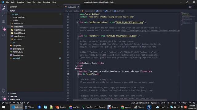Image resolution: width=197 pixels, height=110 pixels.
Task: Change indentation via Spaces: 2
Action: [155, 103]
